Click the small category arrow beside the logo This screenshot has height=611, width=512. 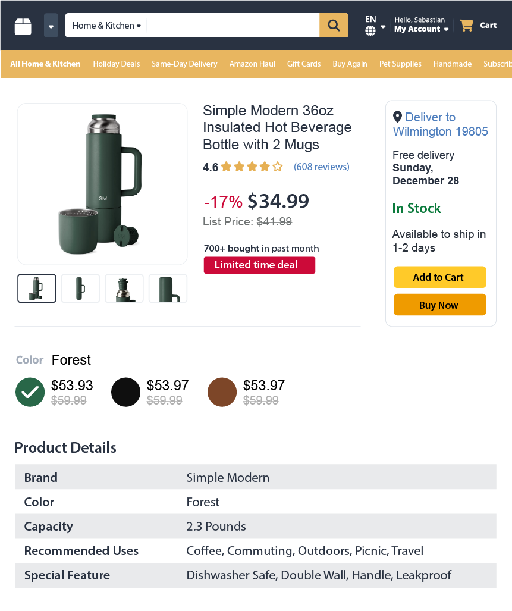[51, 25]
